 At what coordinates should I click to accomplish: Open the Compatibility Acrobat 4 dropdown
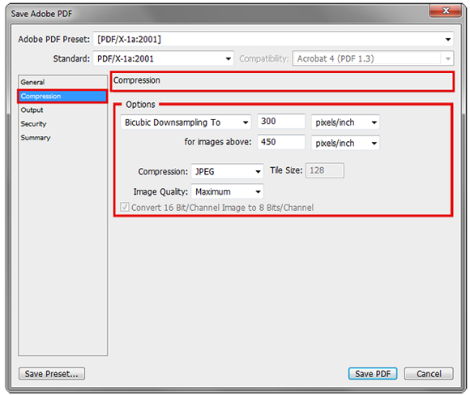click(x=373, y=58)
